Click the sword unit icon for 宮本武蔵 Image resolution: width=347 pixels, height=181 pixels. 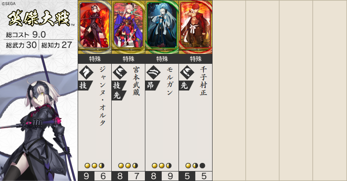click(120, 72)
